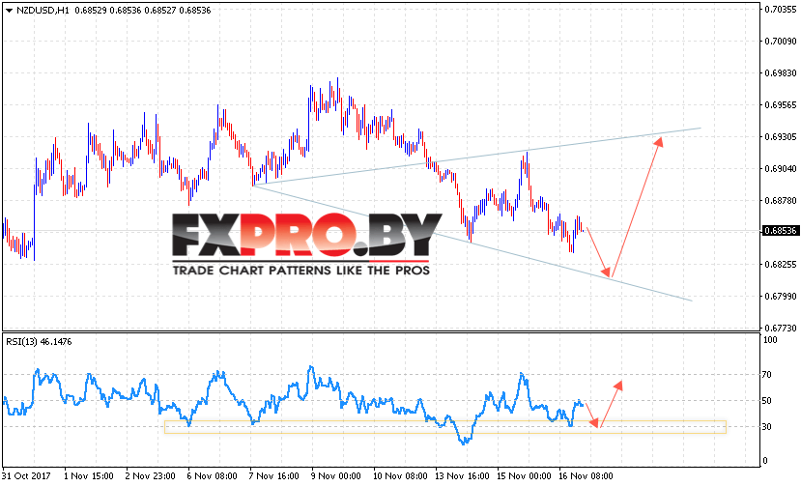Click the RSI scale value 30
The image size is (801, 487).
[x=767, y=427]
